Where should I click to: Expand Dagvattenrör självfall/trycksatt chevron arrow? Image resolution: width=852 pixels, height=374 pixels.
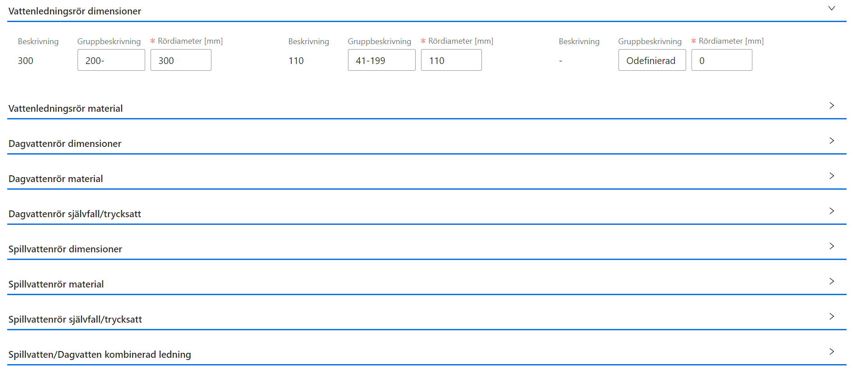(832, 211)
